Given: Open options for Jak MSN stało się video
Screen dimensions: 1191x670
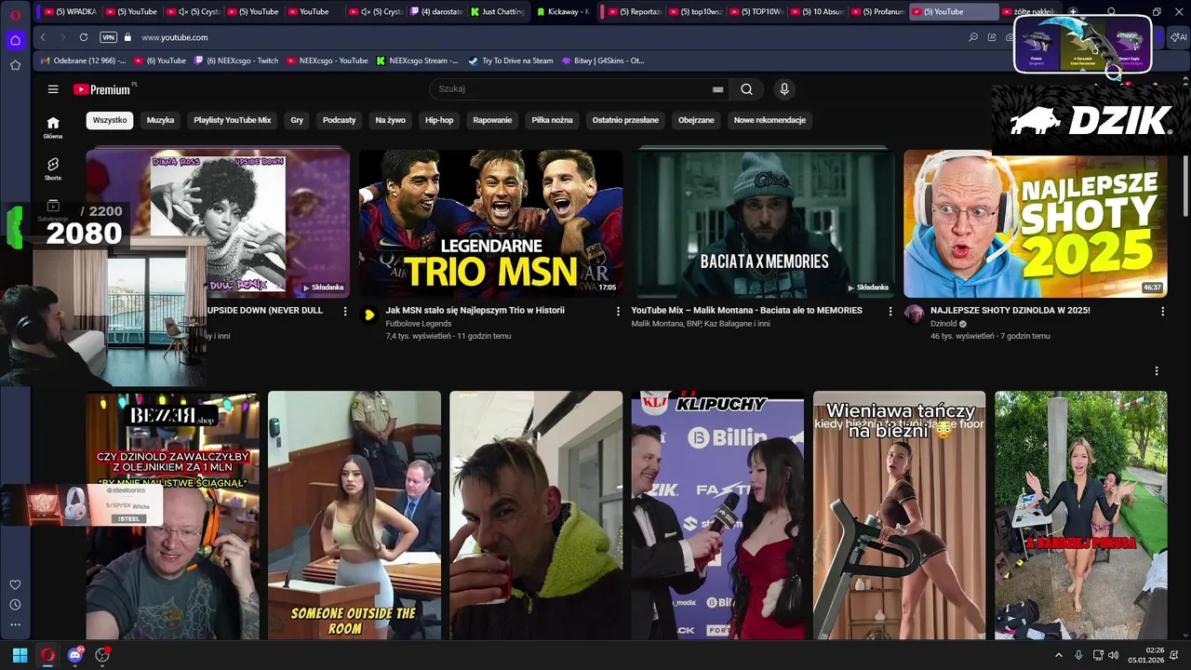Looking at the screenshot, I should click(x=618, y=312).
